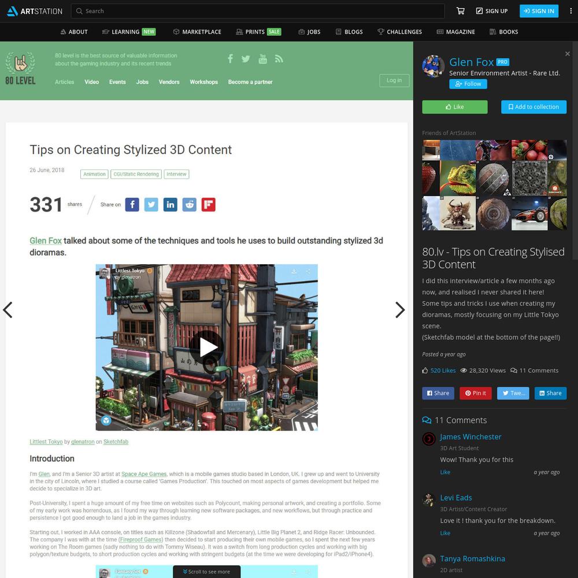Select the CGI/Static Rendering tag
The image size is (578, 578).
[136, 174]
